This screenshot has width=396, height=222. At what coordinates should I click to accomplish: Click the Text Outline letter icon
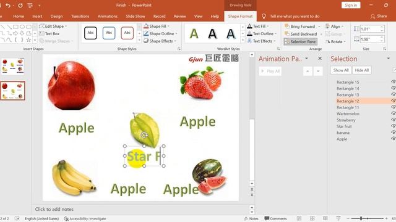(249, 33)
